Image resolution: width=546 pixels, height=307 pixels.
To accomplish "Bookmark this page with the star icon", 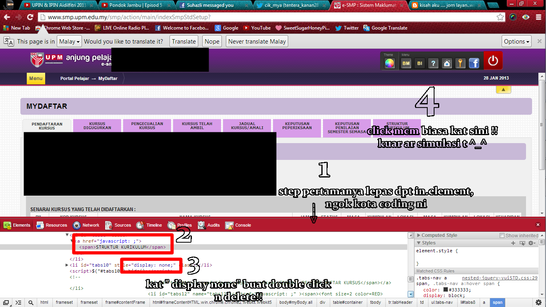I will (500, 17).
